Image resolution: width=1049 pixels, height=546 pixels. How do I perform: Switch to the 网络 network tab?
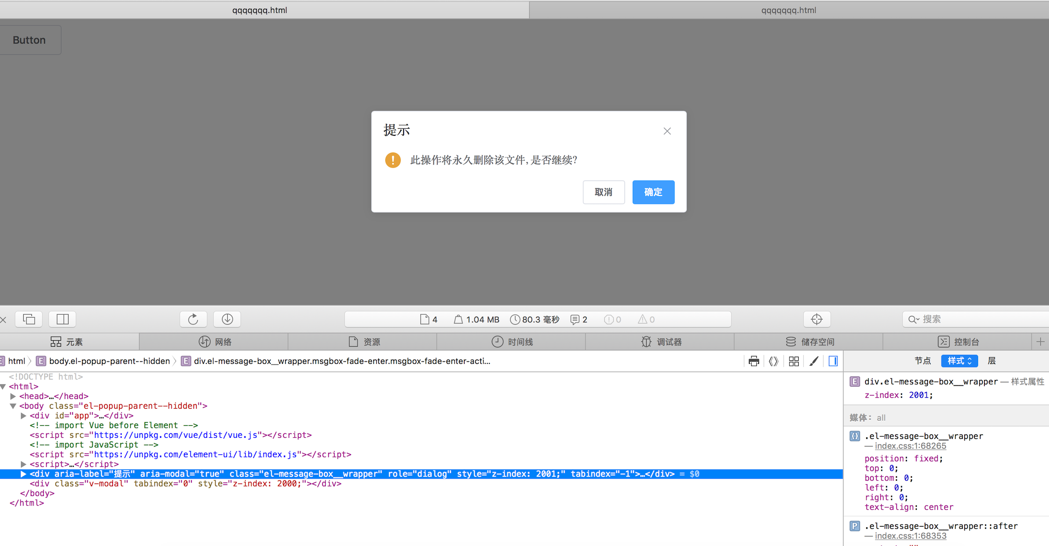coord(215,342)
